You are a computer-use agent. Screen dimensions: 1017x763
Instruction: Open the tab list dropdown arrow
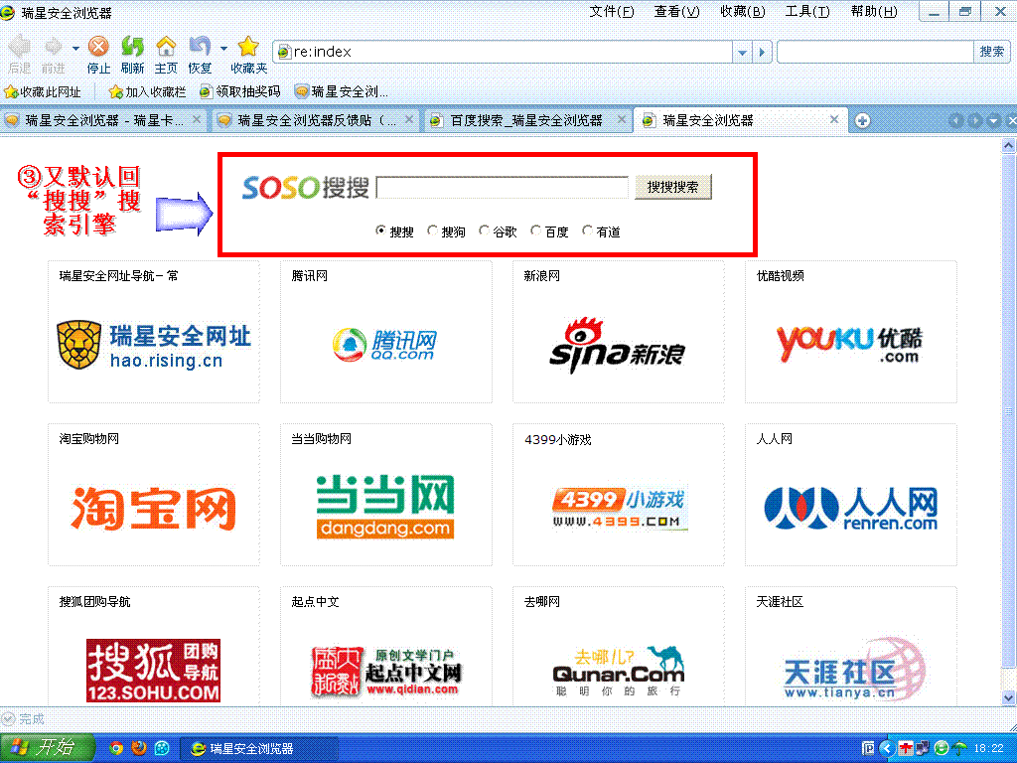[x=993, y=120]
